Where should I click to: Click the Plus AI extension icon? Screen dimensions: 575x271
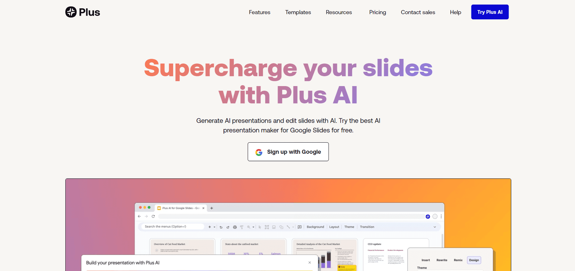pyautogui.click(x=428, y=217)
